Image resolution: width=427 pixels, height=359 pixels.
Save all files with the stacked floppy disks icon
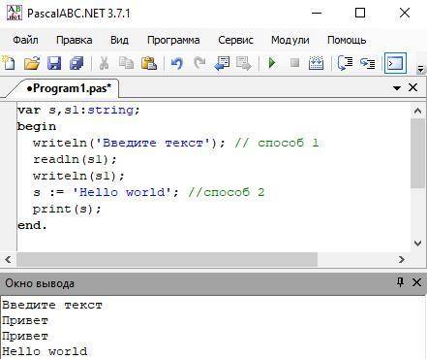(x=76, y=63)
